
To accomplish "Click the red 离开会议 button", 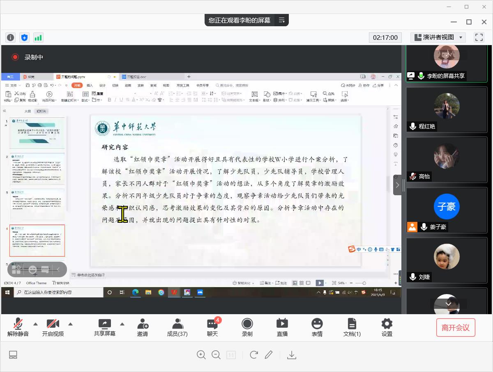I will coord(455,328).
